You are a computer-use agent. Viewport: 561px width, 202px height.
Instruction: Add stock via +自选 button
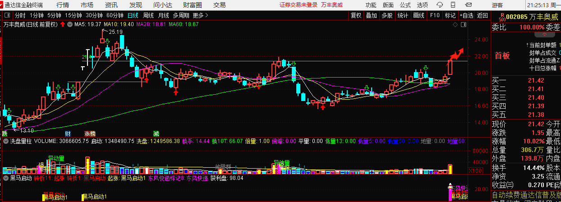467,15
